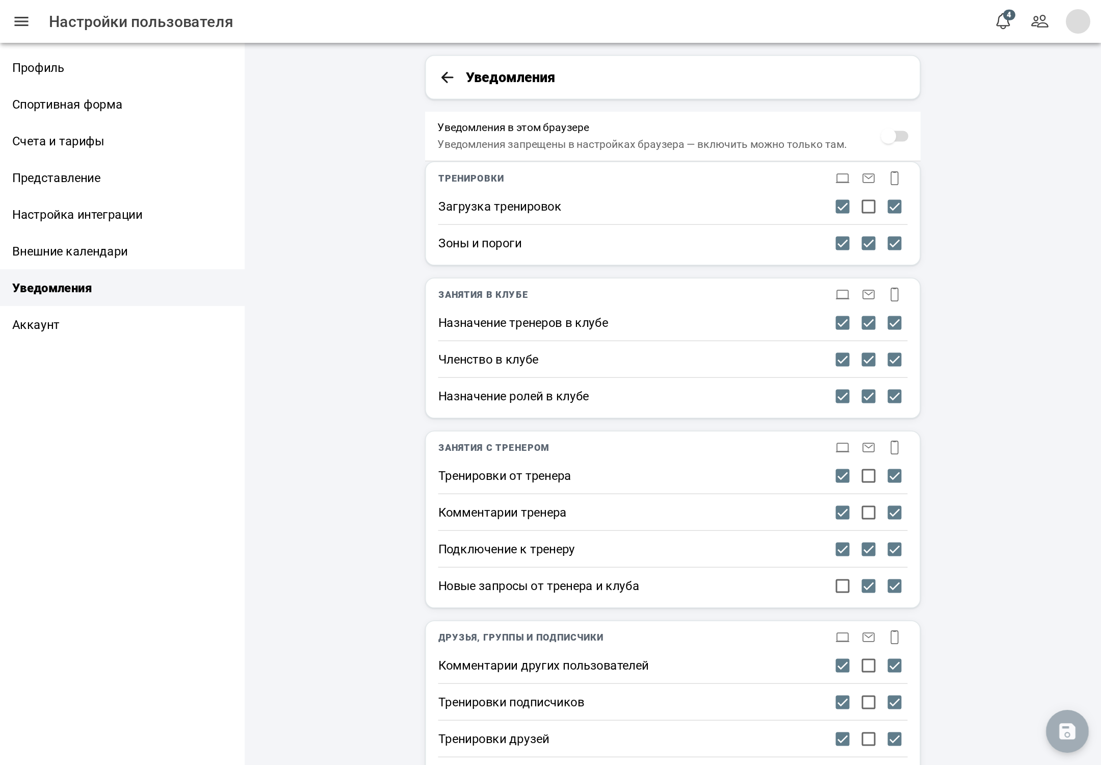Uncheck email checkbox for Подключение к тренеру
This screenshot has height=765, width=1101.
pos(869,549)
